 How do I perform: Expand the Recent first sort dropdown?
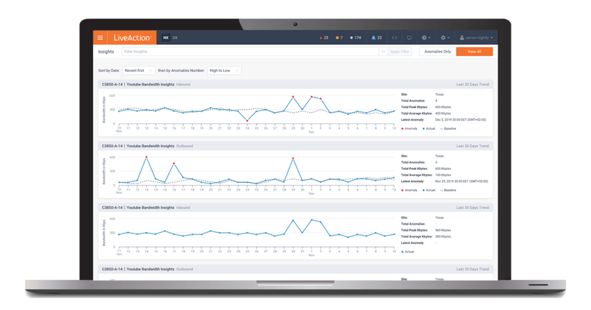click(139, 71)
